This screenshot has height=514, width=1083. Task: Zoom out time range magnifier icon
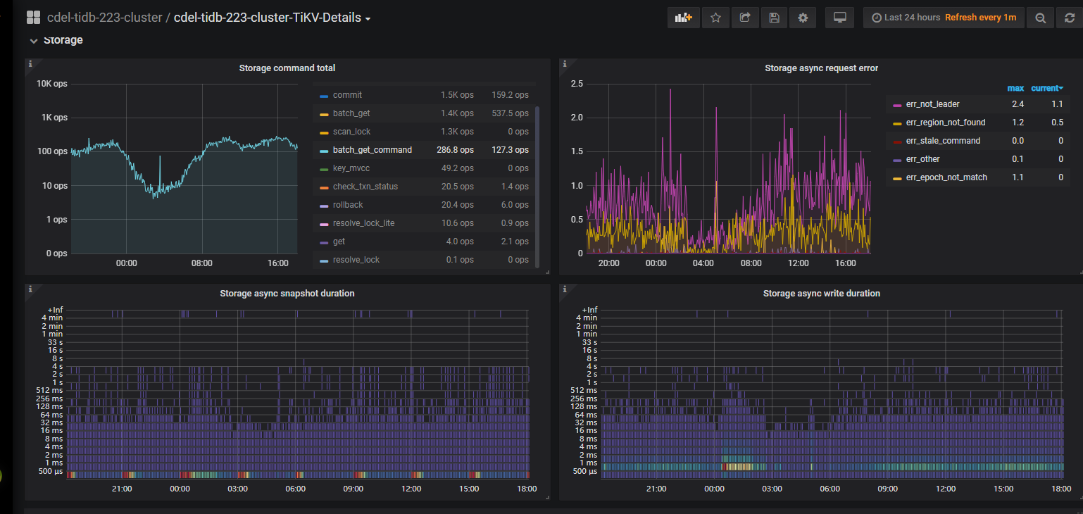pyautogui.click(x=1040, y=18)
